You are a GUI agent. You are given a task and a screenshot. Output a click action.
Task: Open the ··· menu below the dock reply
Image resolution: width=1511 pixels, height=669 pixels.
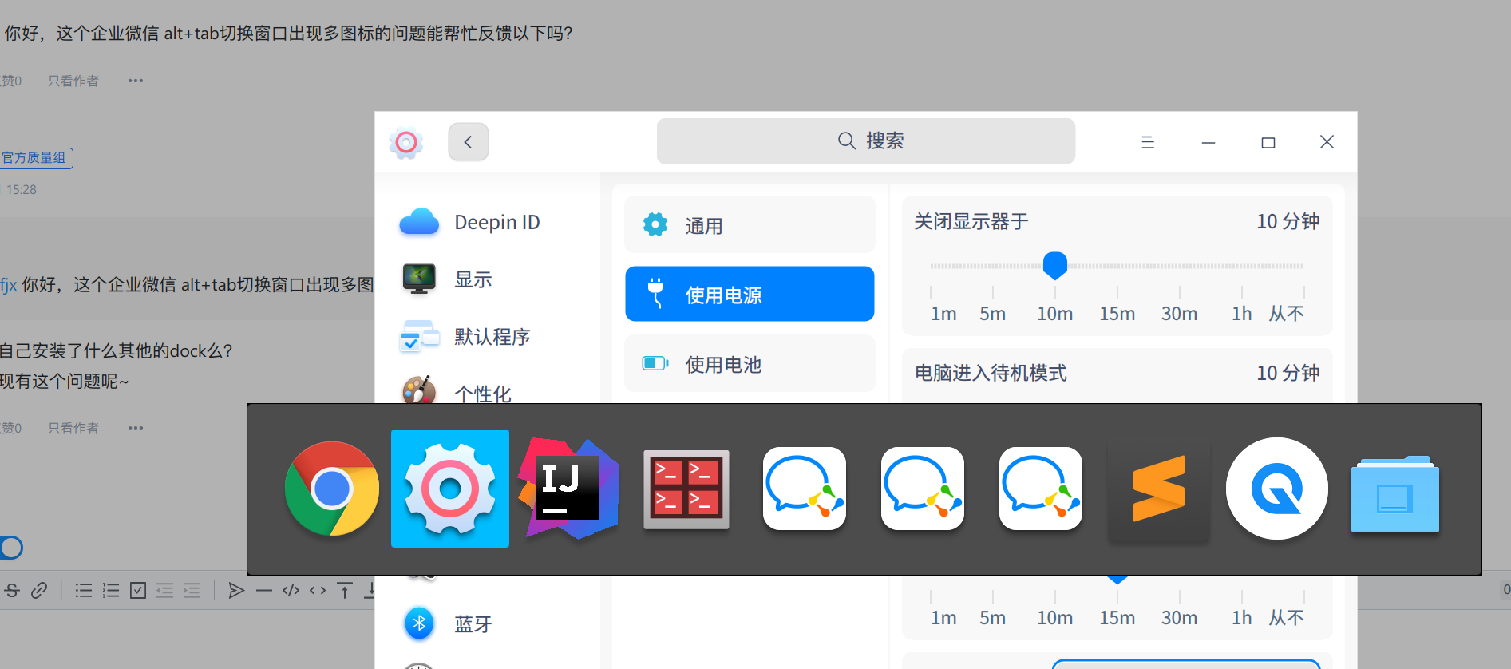tap(136, 428)
